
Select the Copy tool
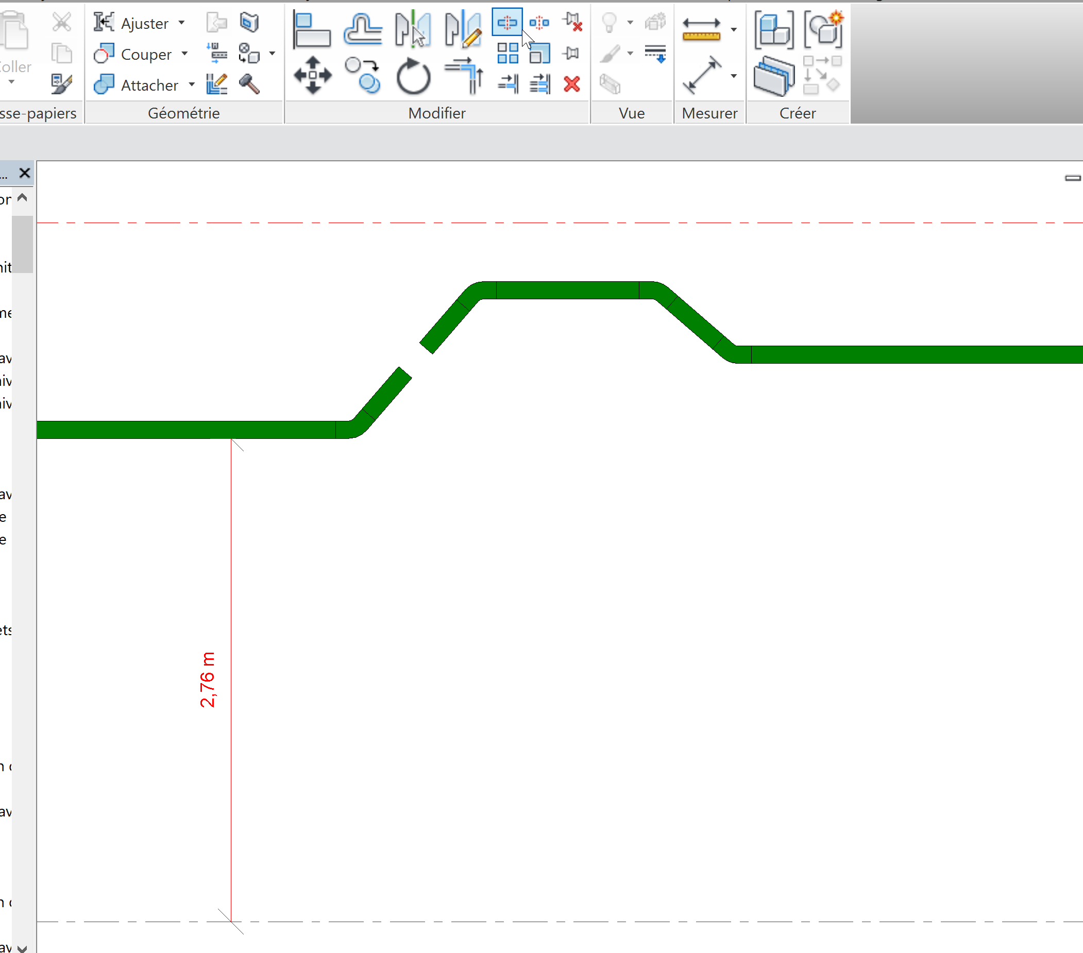(362, 75)
